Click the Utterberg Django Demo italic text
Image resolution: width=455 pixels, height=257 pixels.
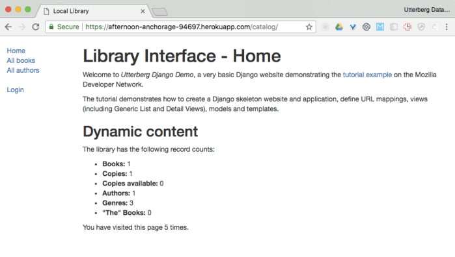click(x=157, y=75)
